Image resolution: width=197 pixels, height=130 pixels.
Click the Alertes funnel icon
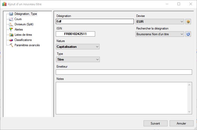point(11,29)
